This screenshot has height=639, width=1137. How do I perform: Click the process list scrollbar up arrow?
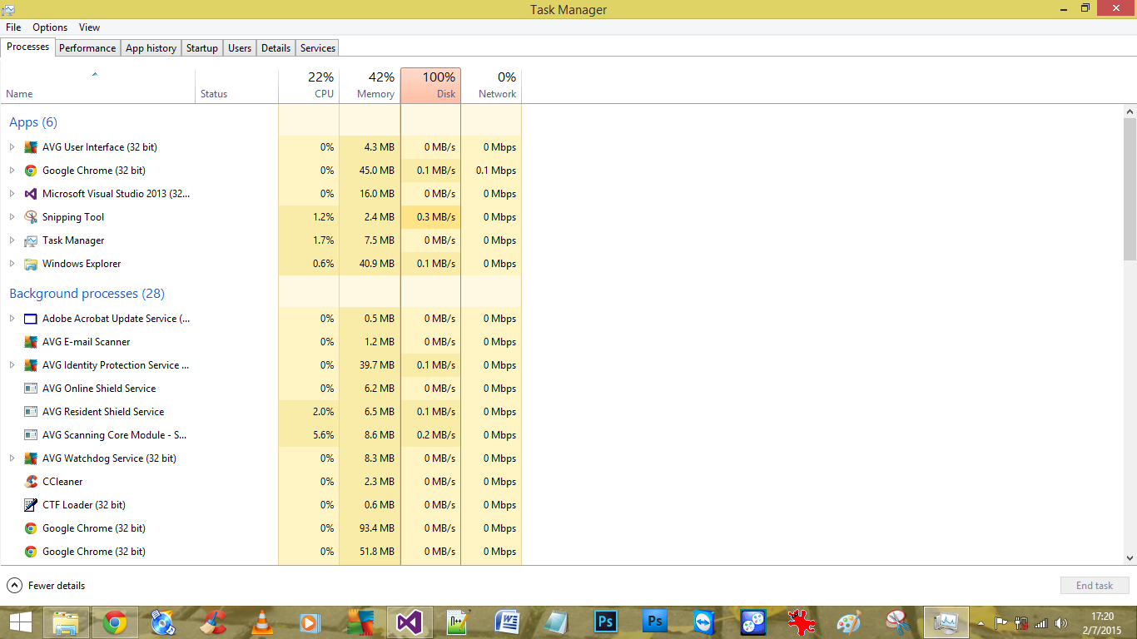(1130, 111)
